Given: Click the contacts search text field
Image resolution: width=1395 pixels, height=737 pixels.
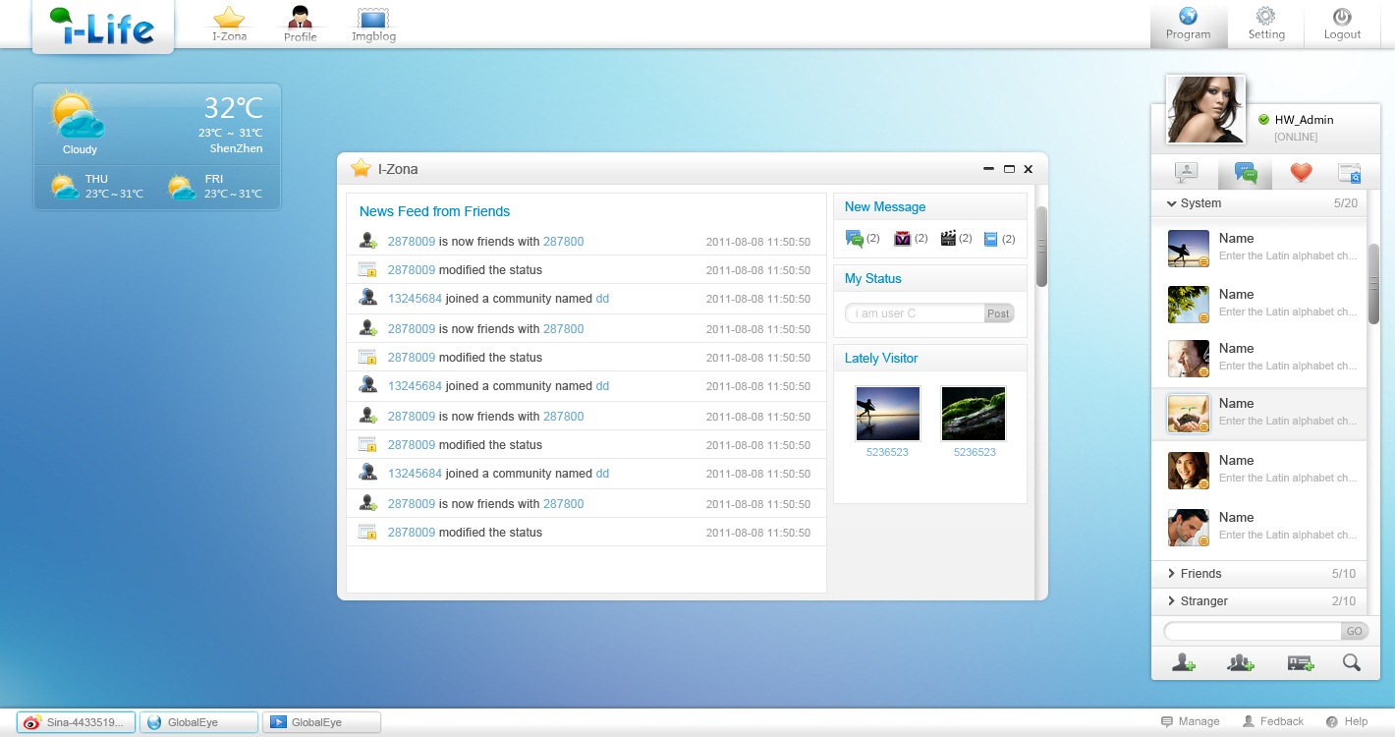Looking at the screenshot, I should (x=1253, y=632).
